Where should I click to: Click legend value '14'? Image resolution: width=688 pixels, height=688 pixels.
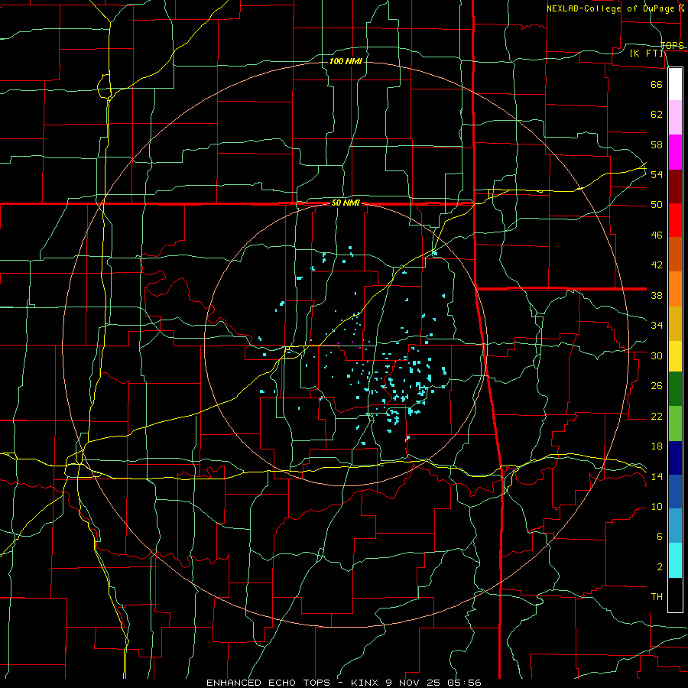pos(657,476)
